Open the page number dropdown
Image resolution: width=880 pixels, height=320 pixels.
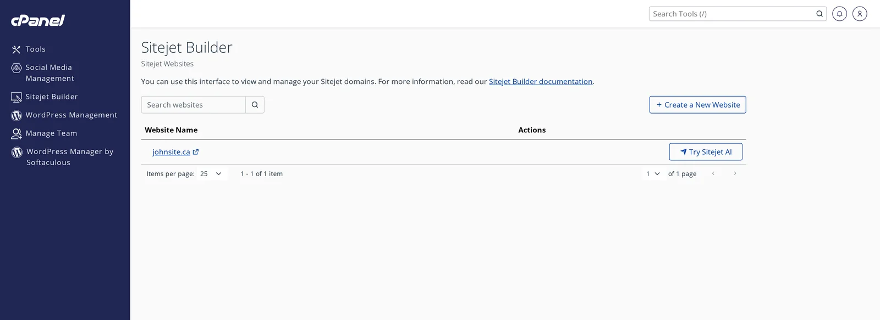tap(653, 173)
